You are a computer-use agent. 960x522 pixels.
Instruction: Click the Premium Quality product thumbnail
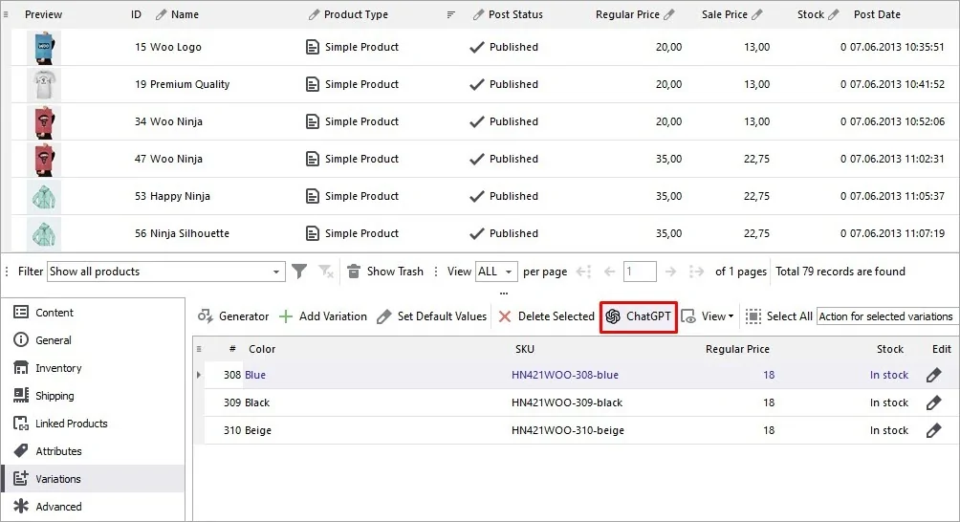pos(44,84)
